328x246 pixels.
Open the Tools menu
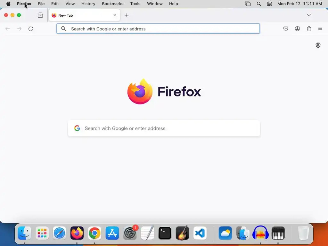[x=135, y=4]
